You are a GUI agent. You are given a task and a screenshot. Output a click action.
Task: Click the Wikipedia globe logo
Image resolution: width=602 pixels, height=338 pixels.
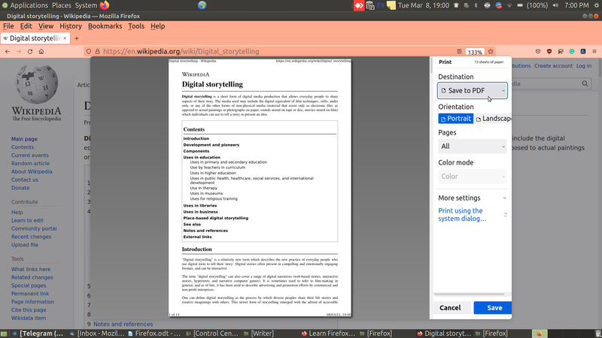36,84
